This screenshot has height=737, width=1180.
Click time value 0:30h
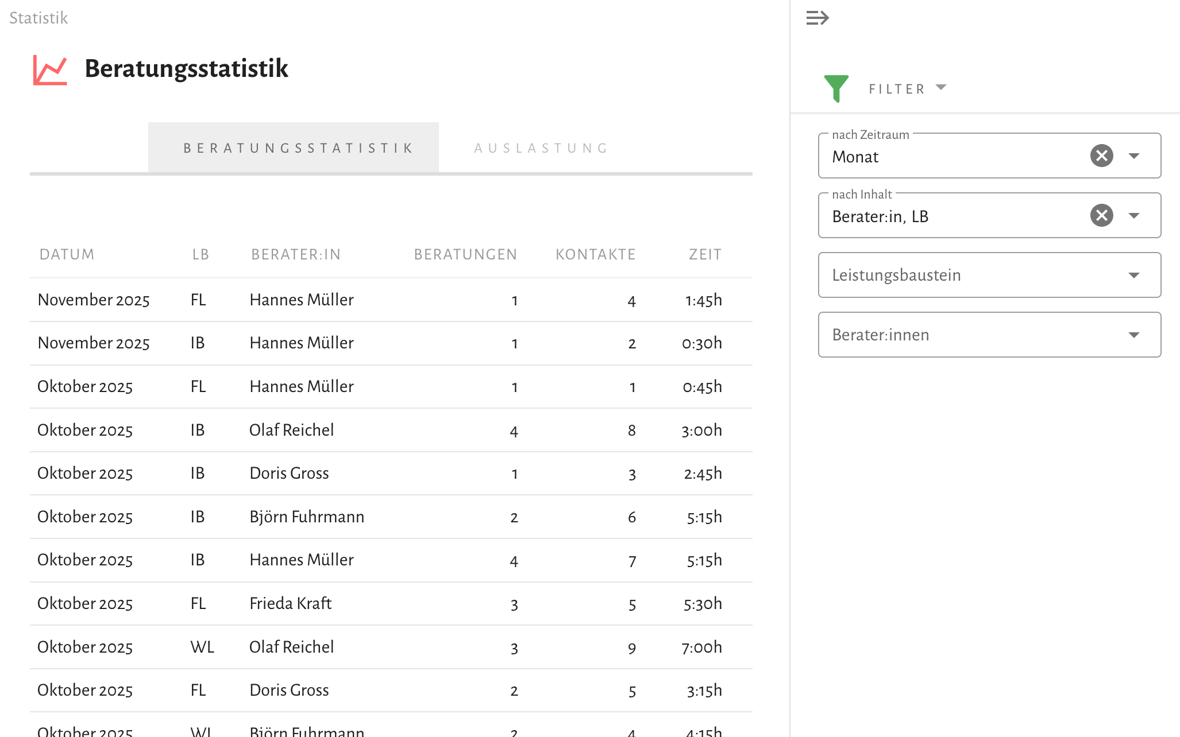pyautogui.click(x=701, y=343)
